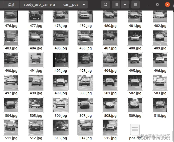The height and width of the screenshot is (142, 174).
Task: Toggle list view icon in header
Action: (x=116, y=4)
